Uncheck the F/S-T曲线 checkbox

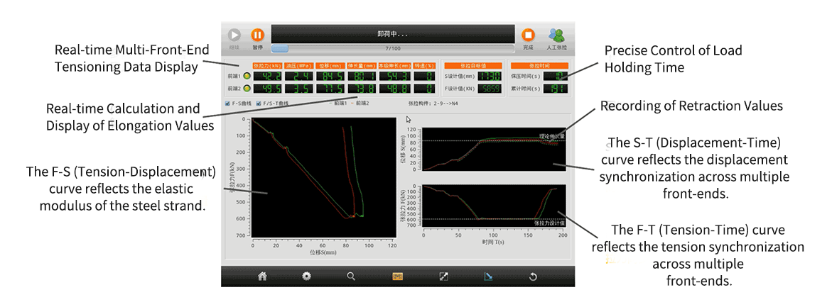[258, 104]
